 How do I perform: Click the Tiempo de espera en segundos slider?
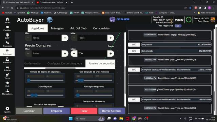click(45, 80)
